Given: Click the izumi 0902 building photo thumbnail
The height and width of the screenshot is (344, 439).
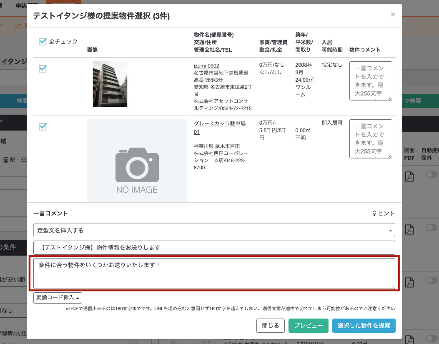Looking at the screenshot, I should pyautogui.click(x=110, y=84).
